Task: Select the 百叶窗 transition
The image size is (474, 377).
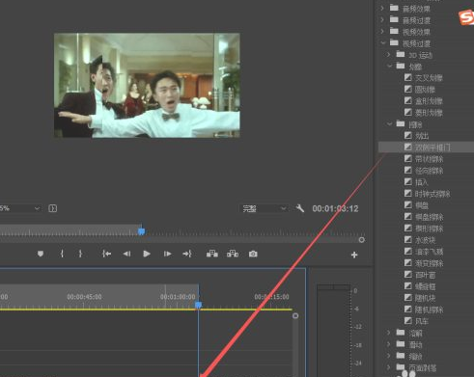Action: pyautogui.click(x=425, y=275)
